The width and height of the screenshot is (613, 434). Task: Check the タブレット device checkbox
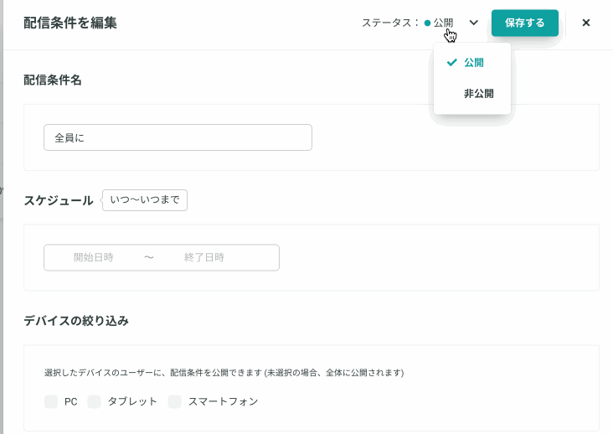[x=95, y=401]
